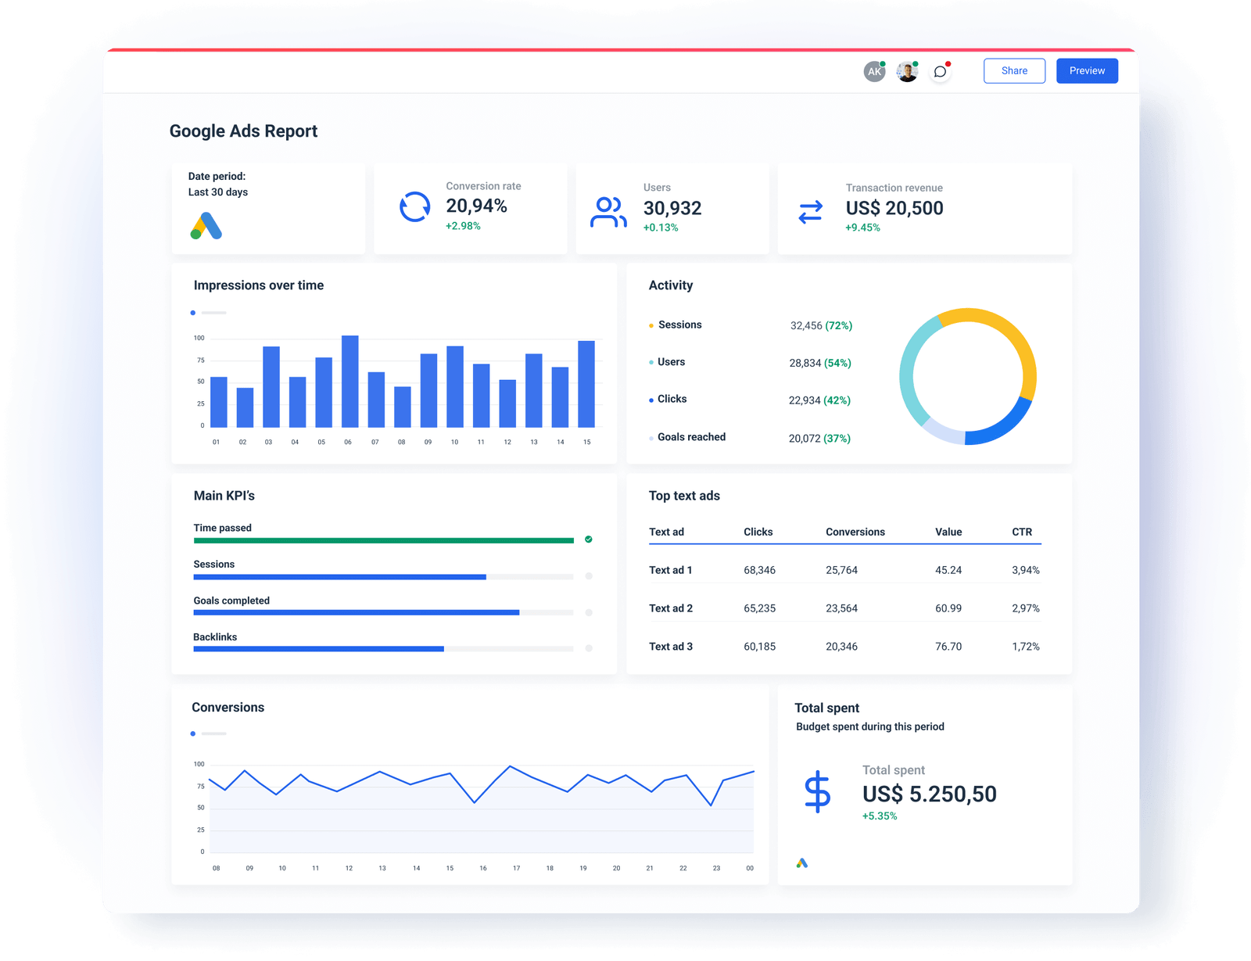The width and height of the screenshot is (1251, 961).
Task: Click the AK user avatar
Action: coord(874,72)
